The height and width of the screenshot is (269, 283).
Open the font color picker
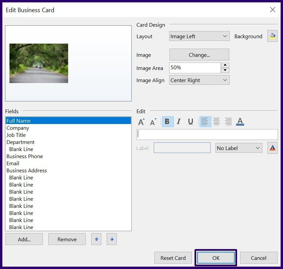point(240,122)
